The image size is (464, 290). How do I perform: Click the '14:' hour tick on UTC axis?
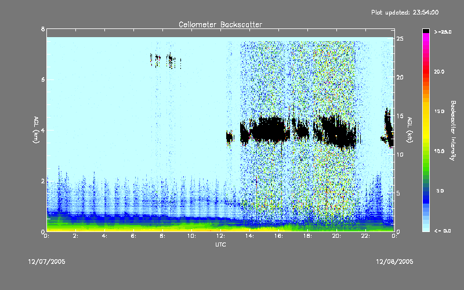(249, 236)
